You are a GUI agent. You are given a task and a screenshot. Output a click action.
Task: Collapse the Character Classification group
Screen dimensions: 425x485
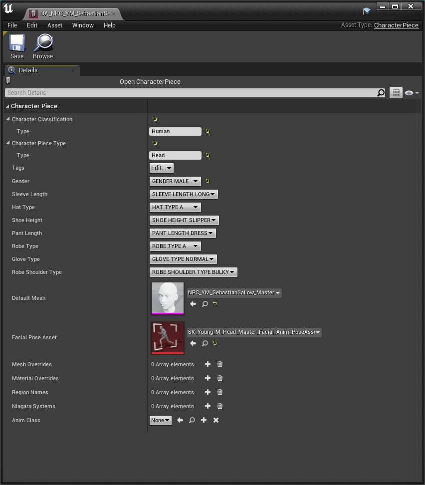(x=8, y=119)
